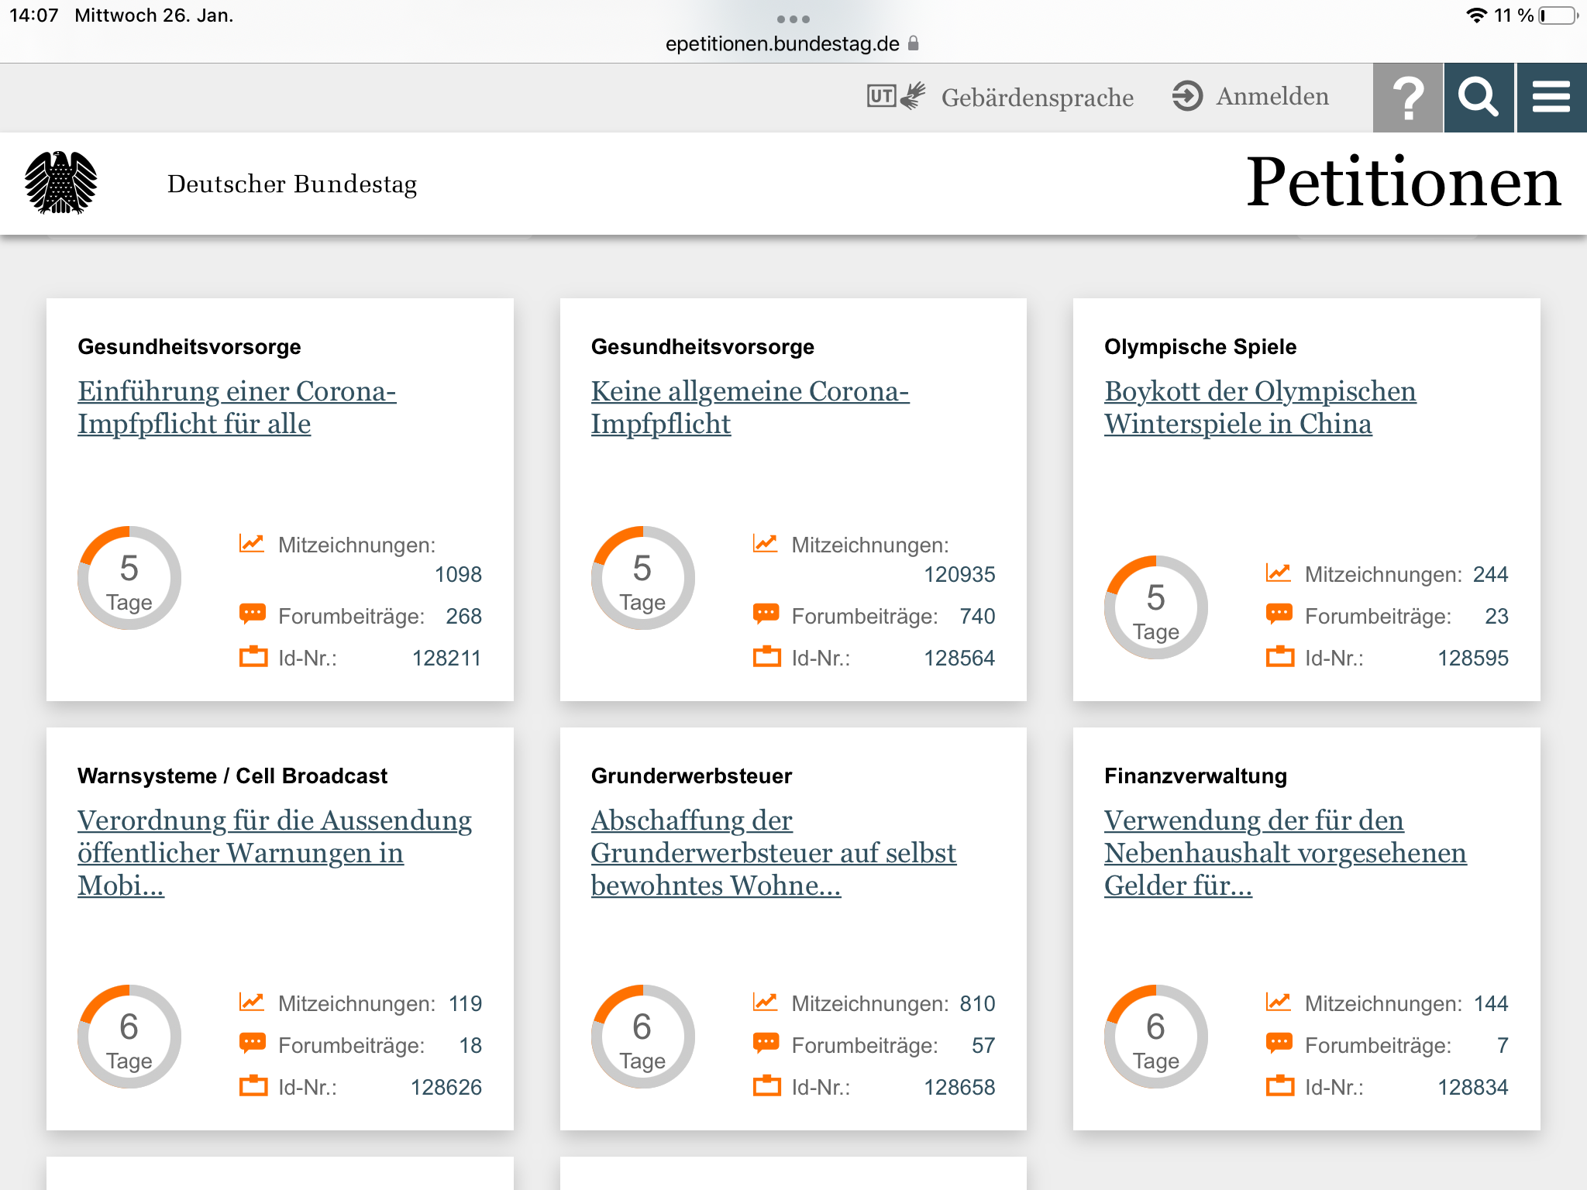Tap the three dots multitasking control
Image resolution: width=1587 pixels, height=1190 pixels.
click(x=793, y=19)
